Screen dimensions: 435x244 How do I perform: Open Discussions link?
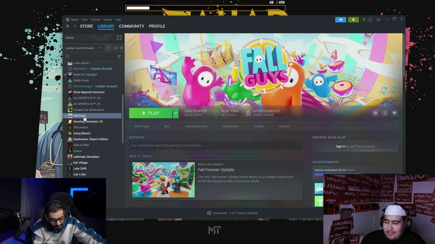coord(231,126)
